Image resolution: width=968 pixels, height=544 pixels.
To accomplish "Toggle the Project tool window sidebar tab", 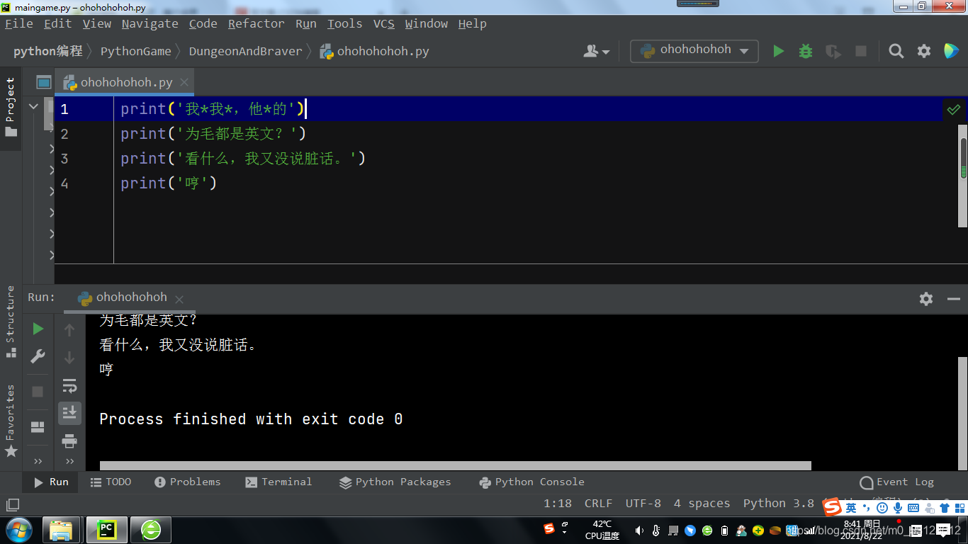I will (10, 108).
